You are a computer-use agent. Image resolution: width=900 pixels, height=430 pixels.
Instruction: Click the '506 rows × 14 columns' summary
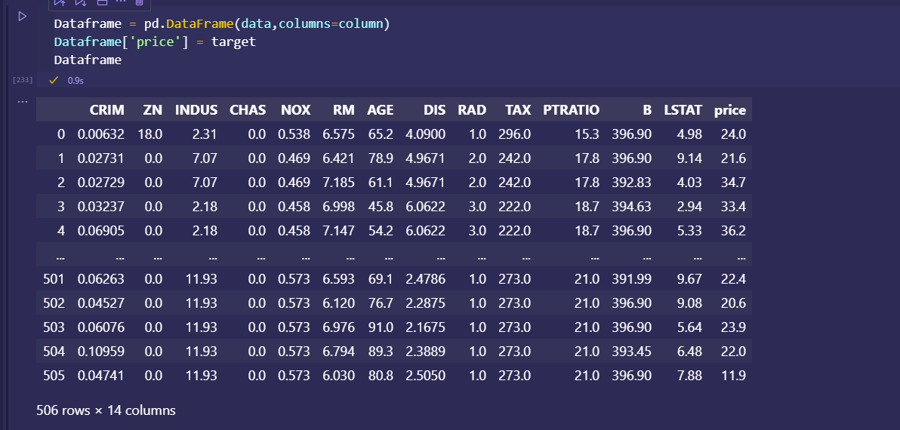(106, 410)
